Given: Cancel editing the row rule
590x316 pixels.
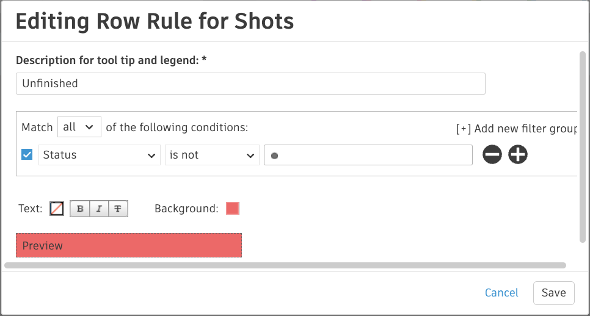Looking at the screenshot, I should [x=501, y=293].
